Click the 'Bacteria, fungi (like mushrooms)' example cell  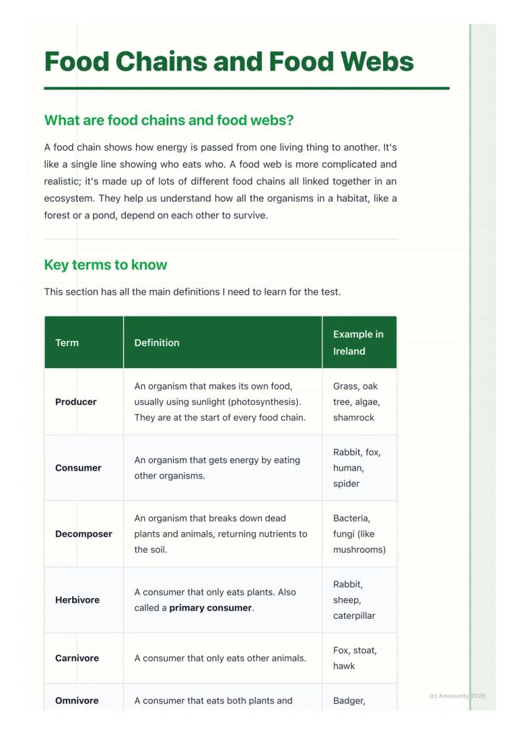359,534
